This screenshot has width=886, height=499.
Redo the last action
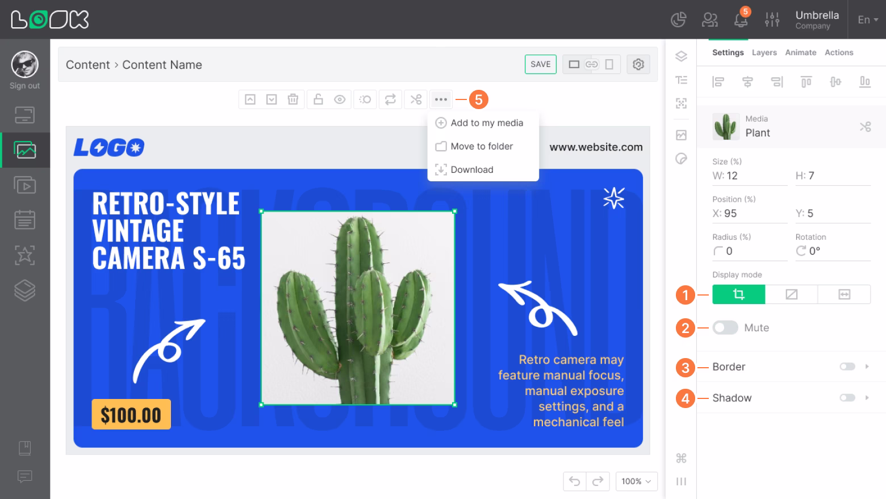click(597, 481)
